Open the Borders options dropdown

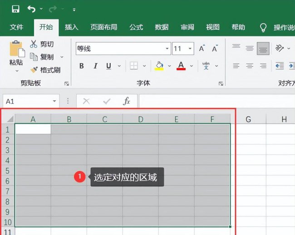pos(144,66)
